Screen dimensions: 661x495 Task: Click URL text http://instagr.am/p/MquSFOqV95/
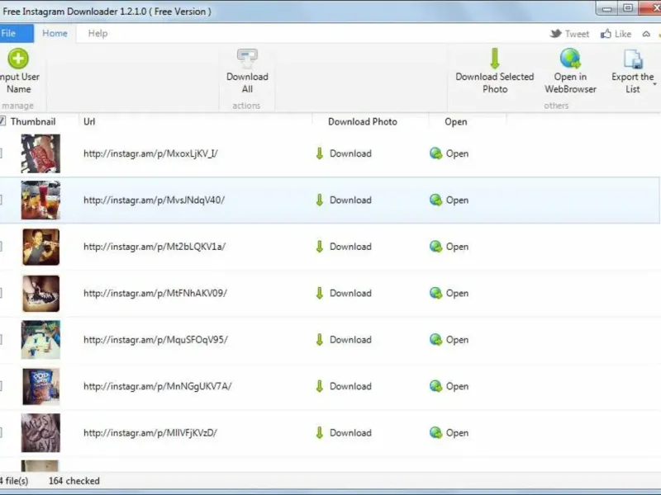155,340
